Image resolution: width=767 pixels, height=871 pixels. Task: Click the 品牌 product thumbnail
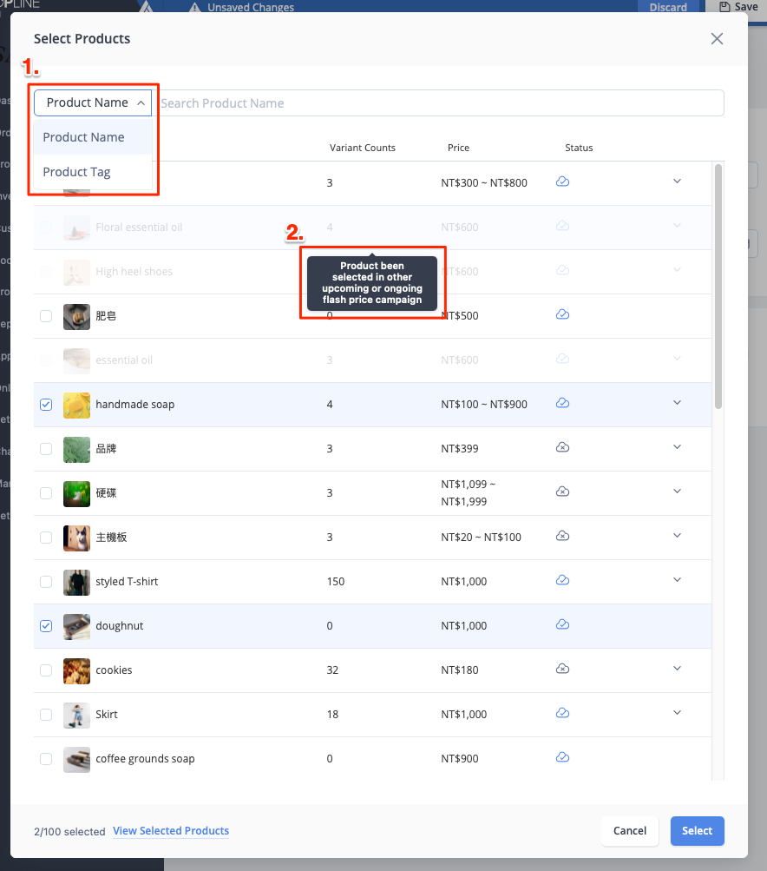click(76, 450)
